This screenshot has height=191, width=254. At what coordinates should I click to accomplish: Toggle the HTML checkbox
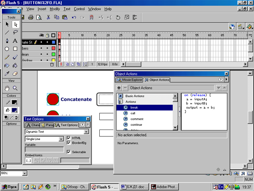69,138
